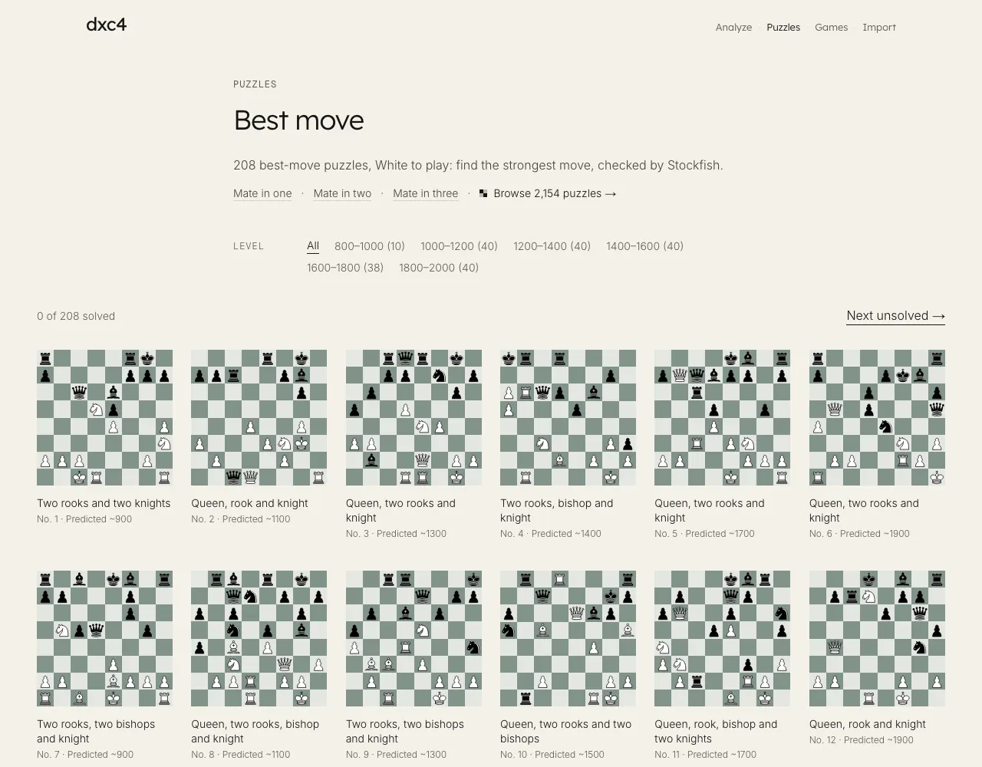Click the dxc4 site logo
The image size is (982, 767).
point(106,25)
